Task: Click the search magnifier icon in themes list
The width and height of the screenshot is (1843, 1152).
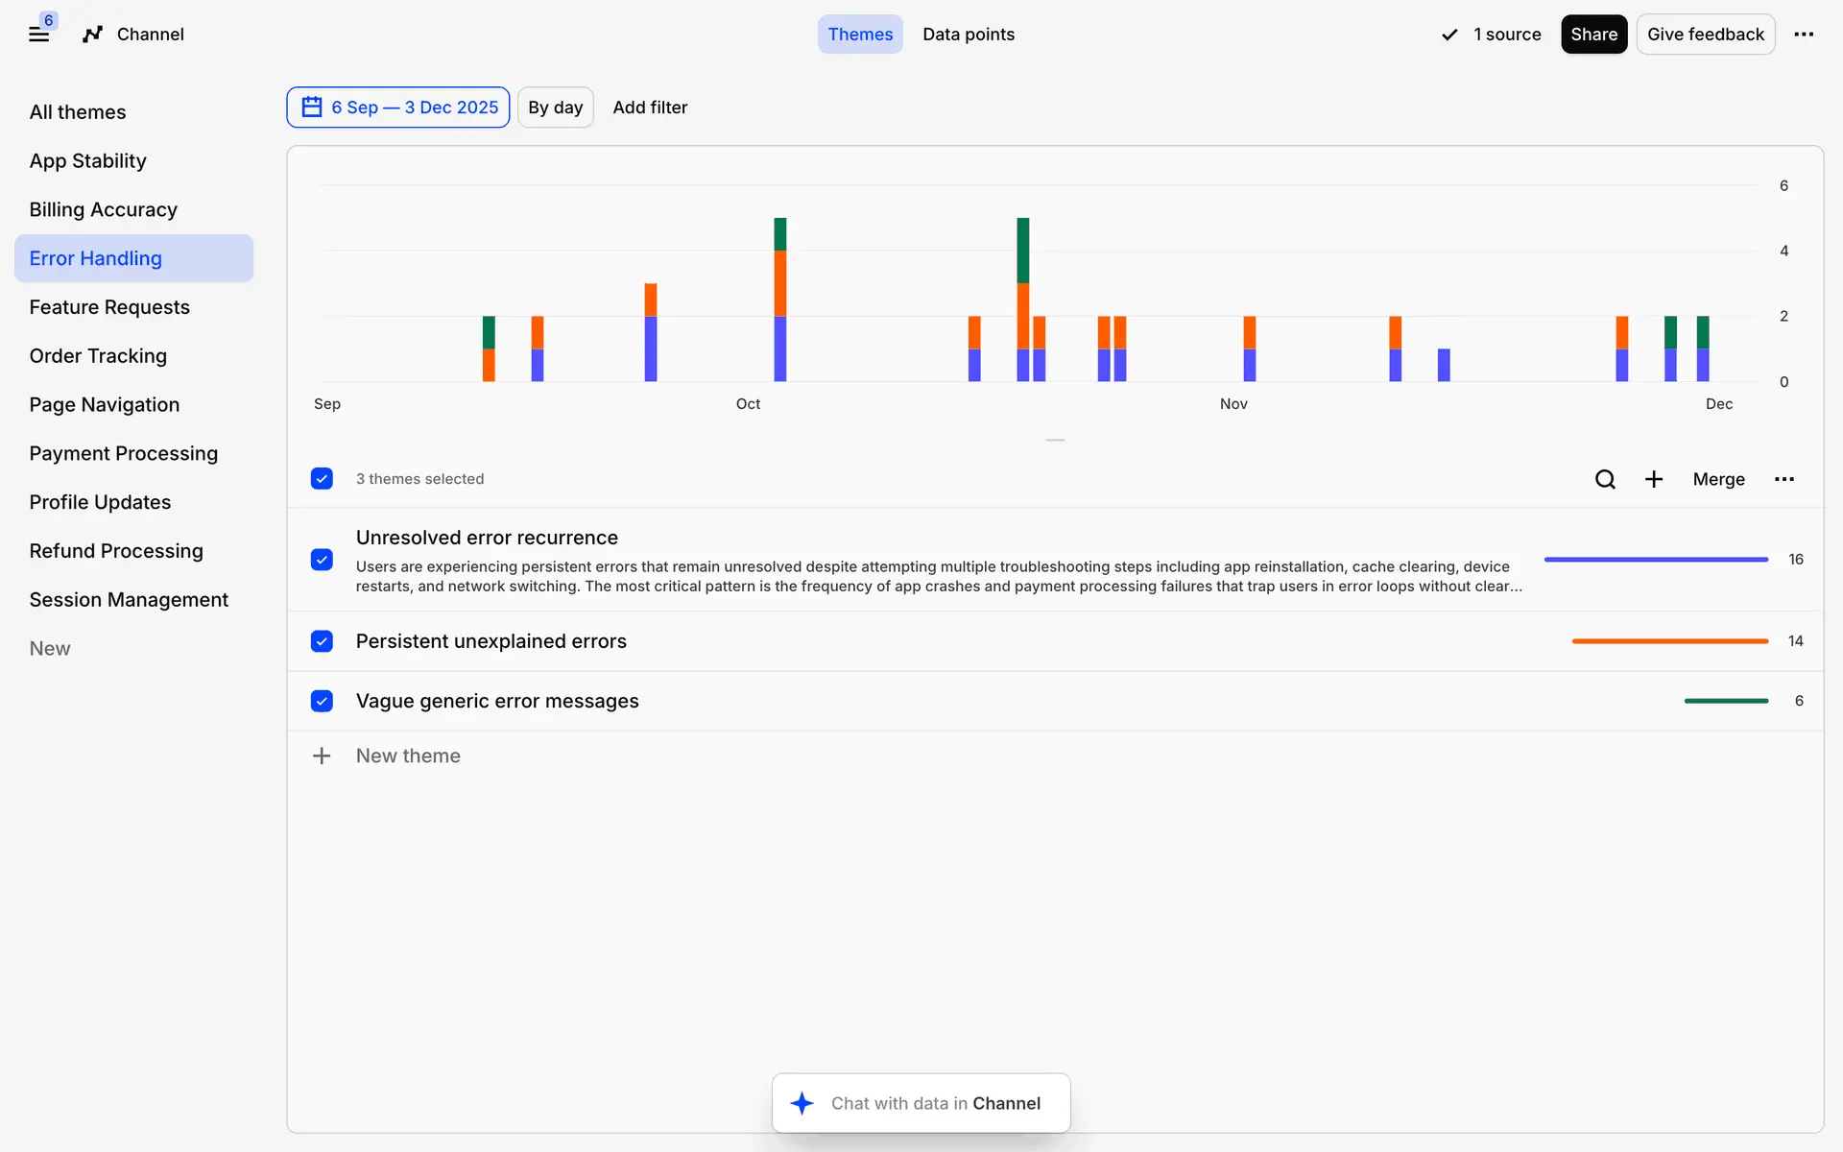Action: [x=1605, y=479]
